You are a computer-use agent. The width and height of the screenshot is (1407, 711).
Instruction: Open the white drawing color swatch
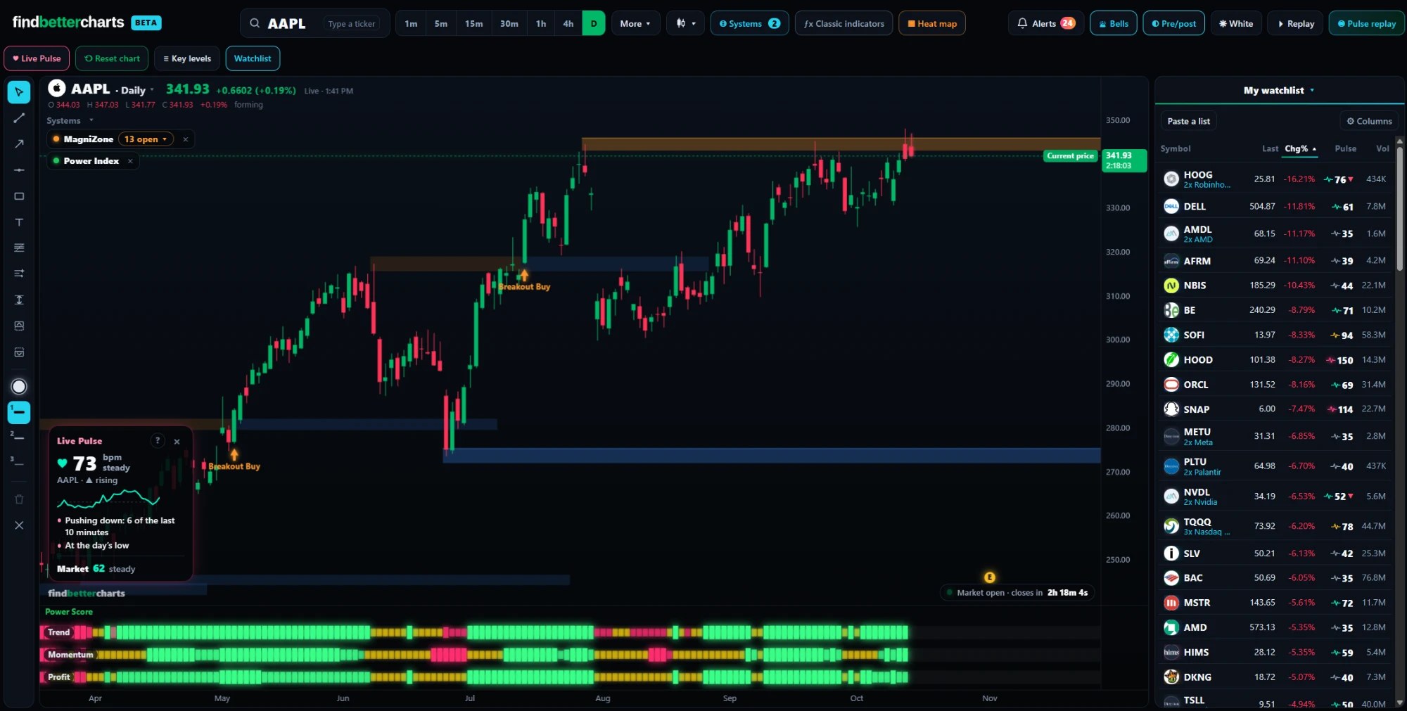coord(19,386)
